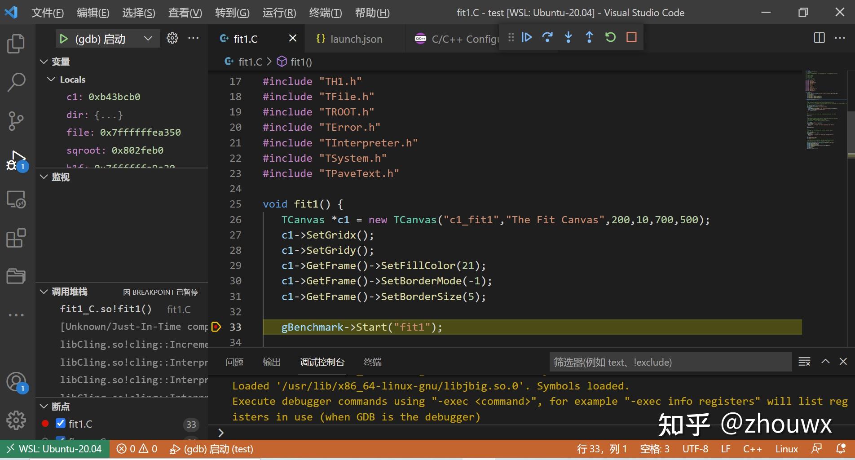Viewport: 855px width, 460px height.
Task: Click the Step Into debug icon
Action: [568, 37]
